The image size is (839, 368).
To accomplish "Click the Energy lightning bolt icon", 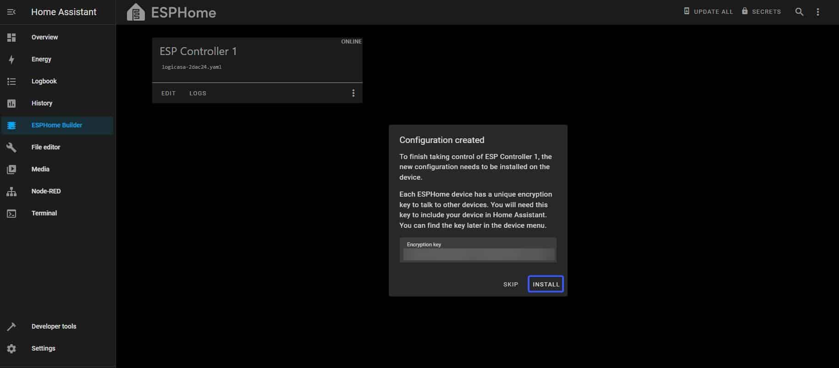I will click(11, 60).
